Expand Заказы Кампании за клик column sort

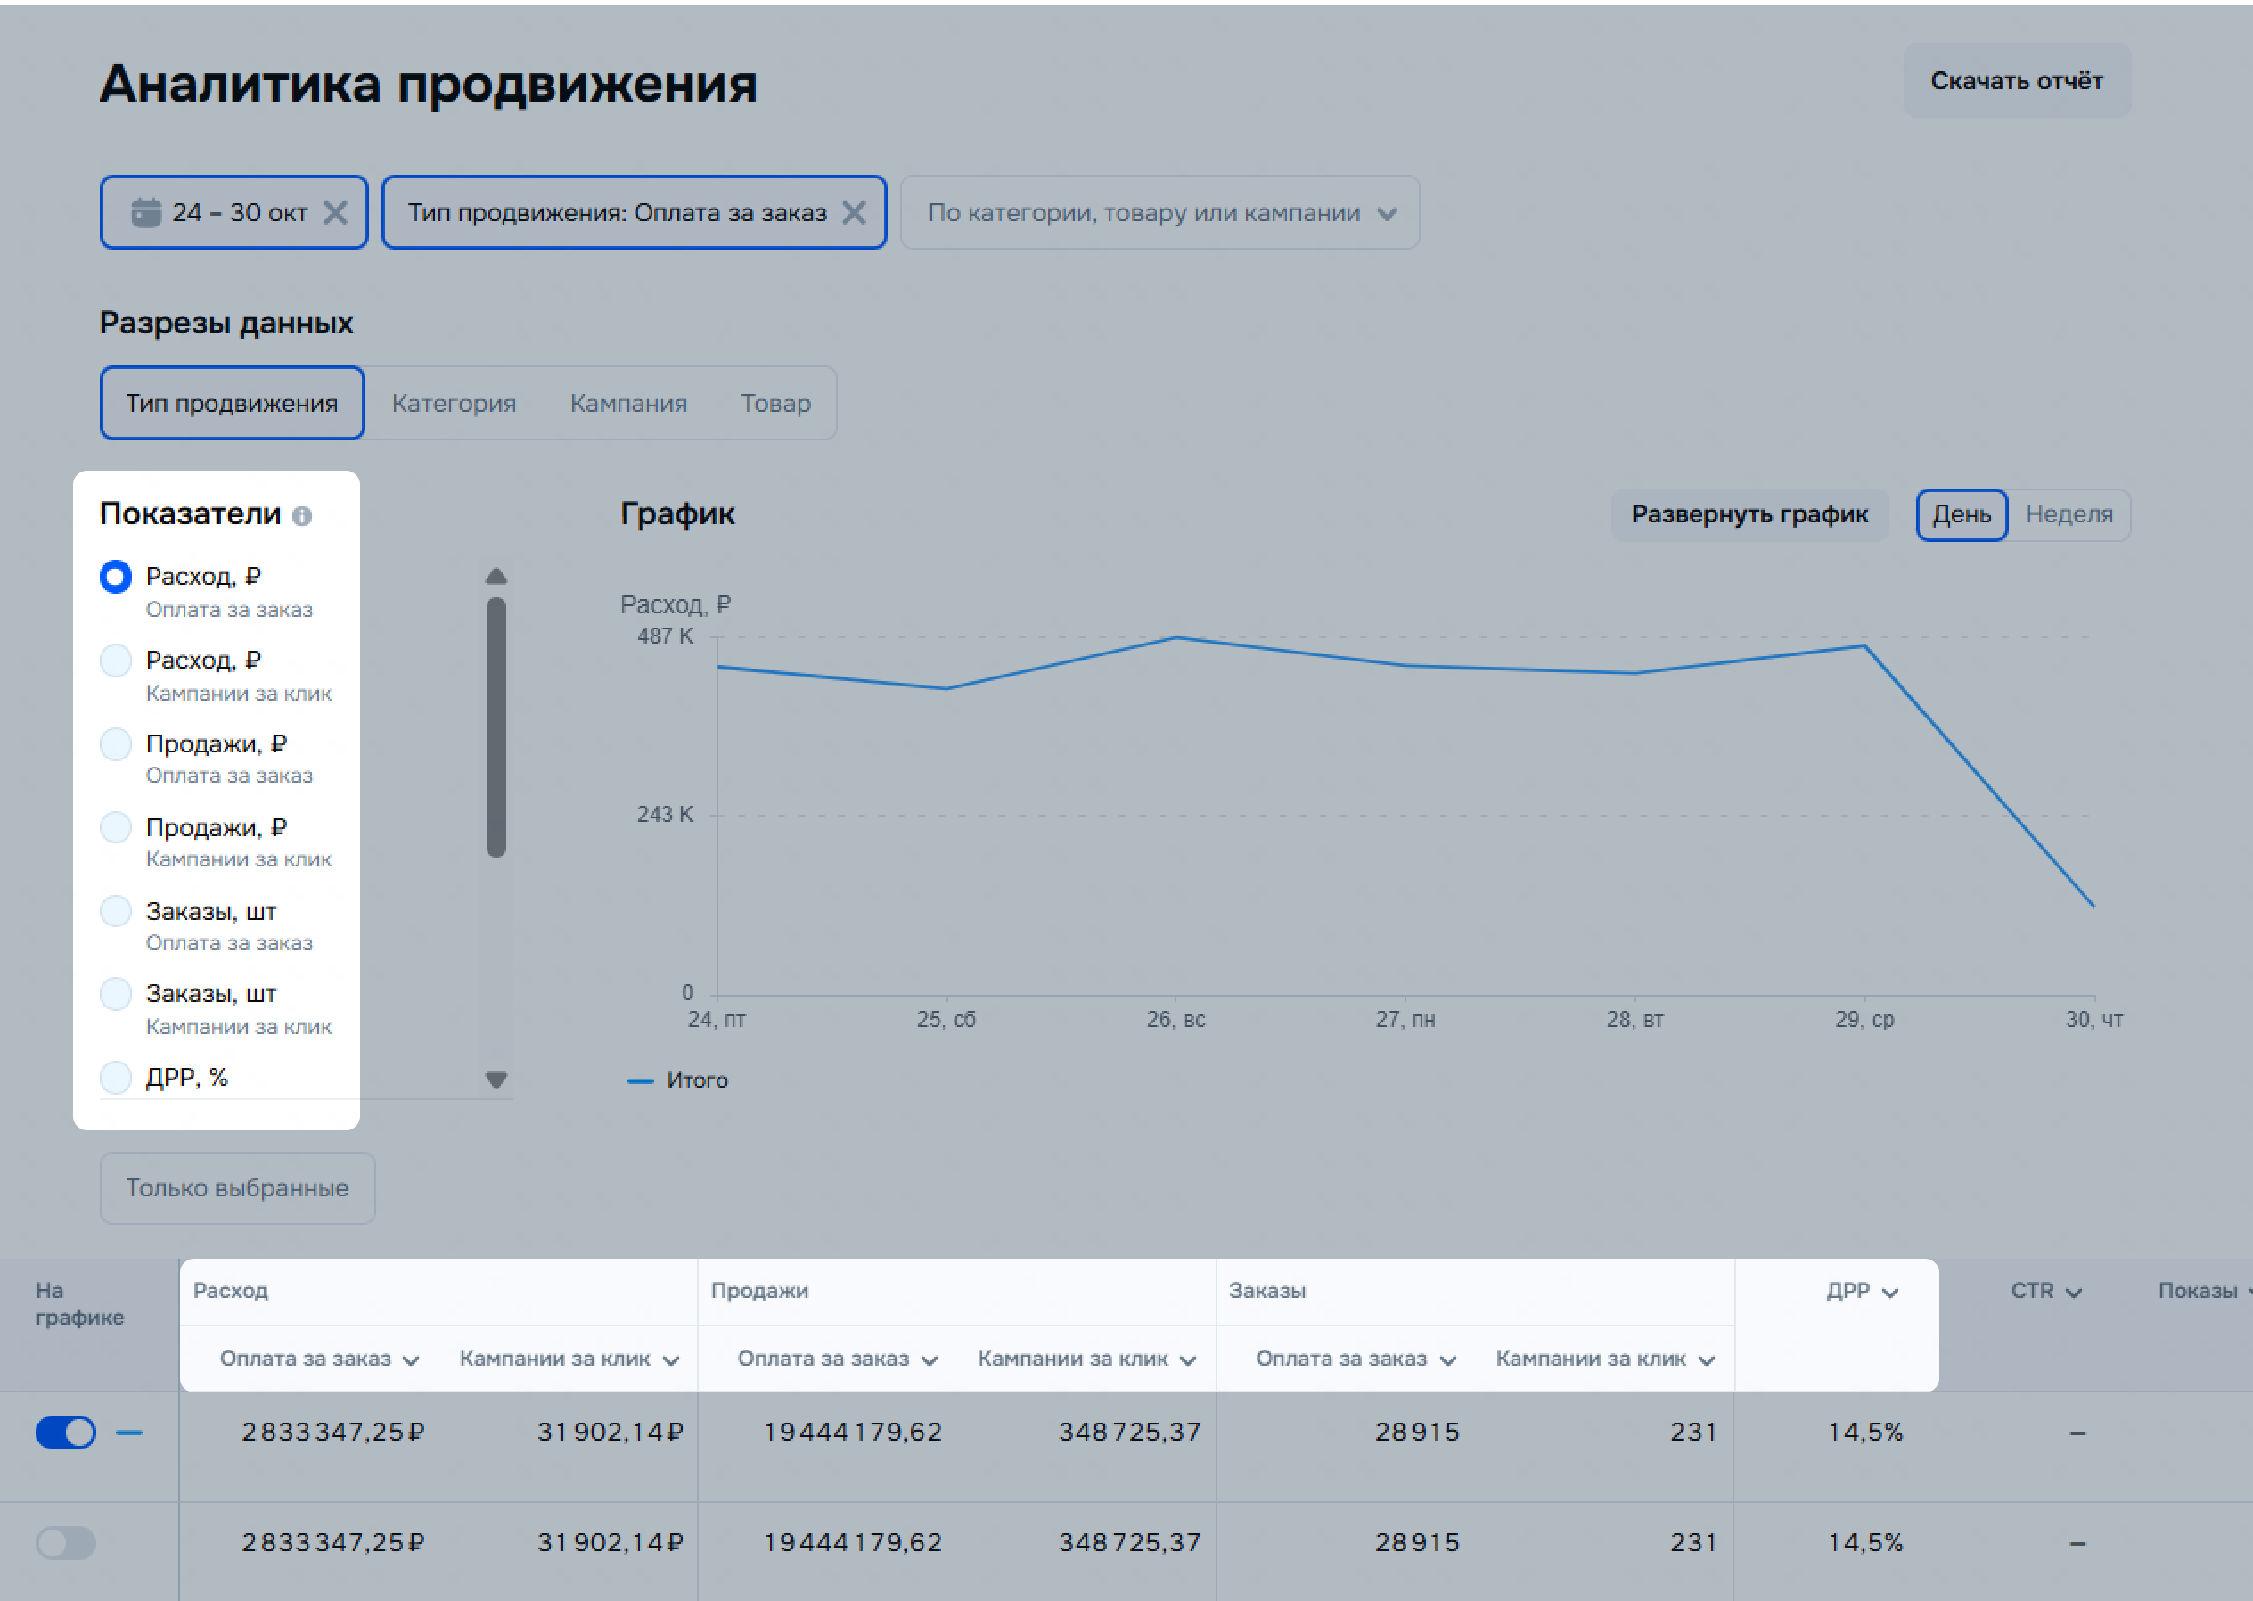coord(1707,1360)
